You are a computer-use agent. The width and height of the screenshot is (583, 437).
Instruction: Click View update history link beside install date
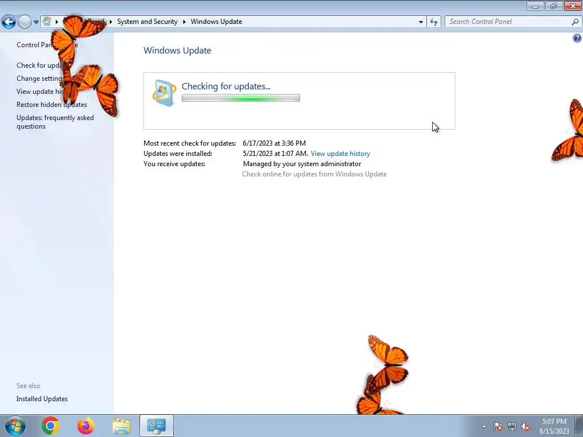[340, 154]
